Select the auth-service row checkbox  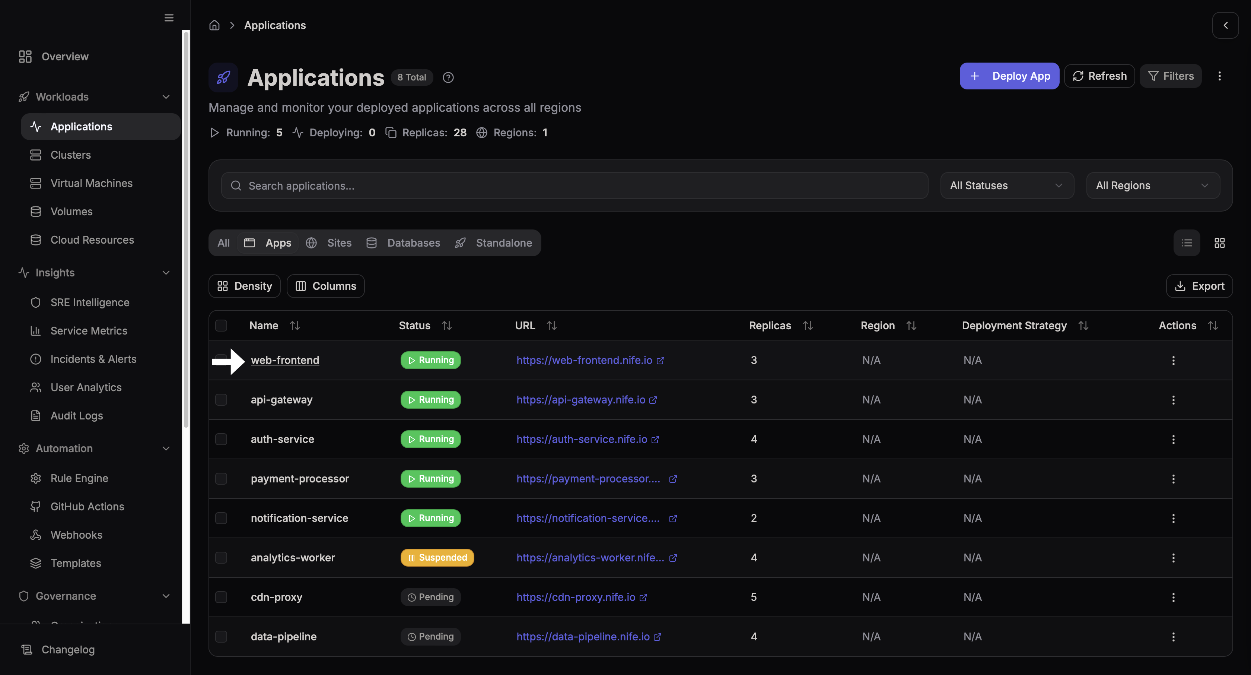click(x=221, y=439)
